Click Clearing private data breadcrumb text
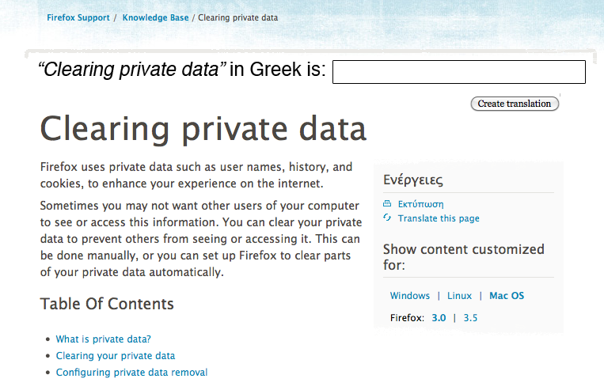Viewport: 604px width, 390px height. pos(237,17)
